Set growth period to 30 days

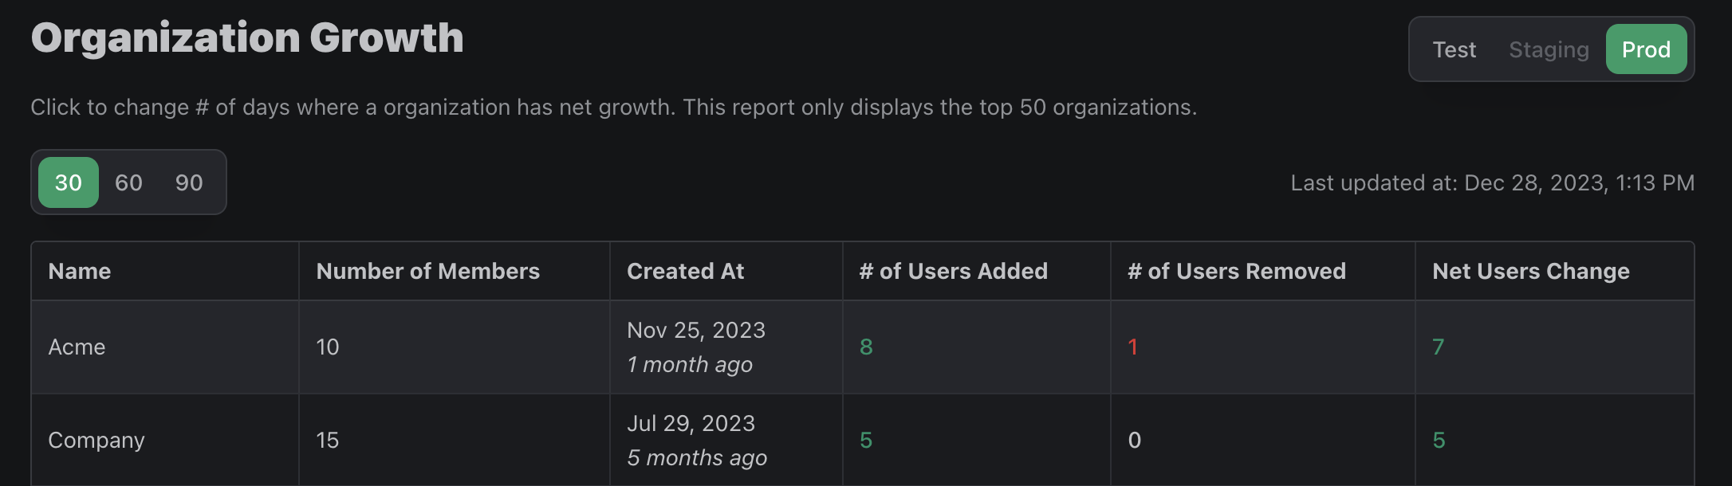[69, 182]
